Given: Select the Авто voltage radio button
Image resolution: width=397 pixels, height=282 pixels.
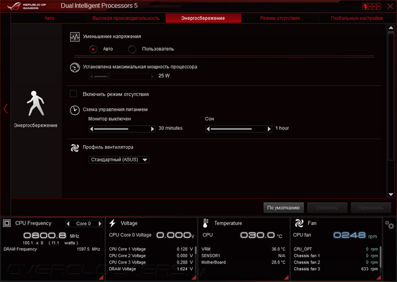Looking at the screenshot, I should (x=93, y=49).
